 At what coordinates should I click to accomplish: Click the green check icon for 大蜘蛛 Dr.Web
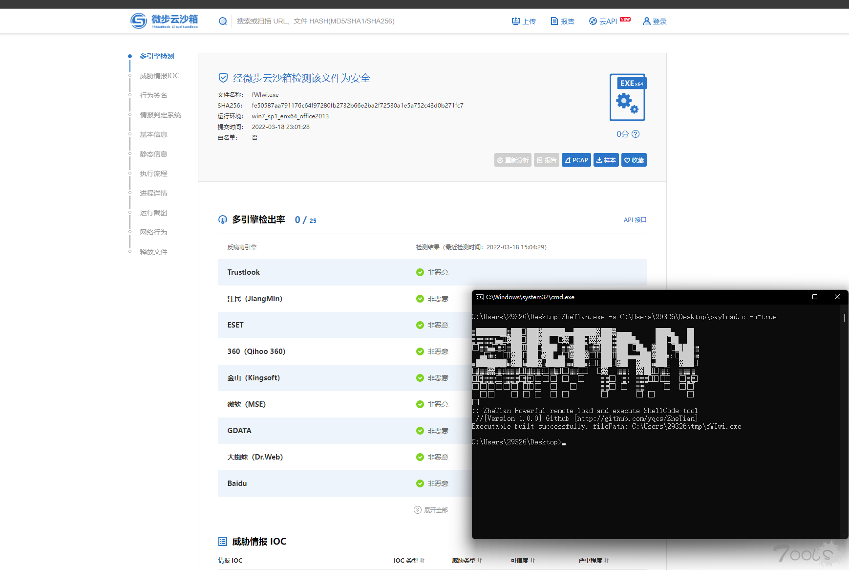pyautogui.click(x=420, y=457)
